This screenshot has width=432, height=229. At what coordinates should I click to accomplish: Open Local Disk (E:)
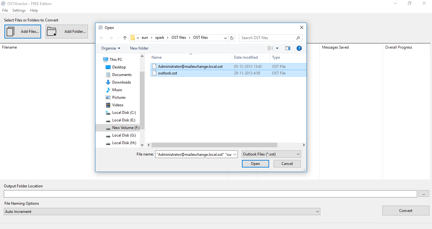coord(124,120)
